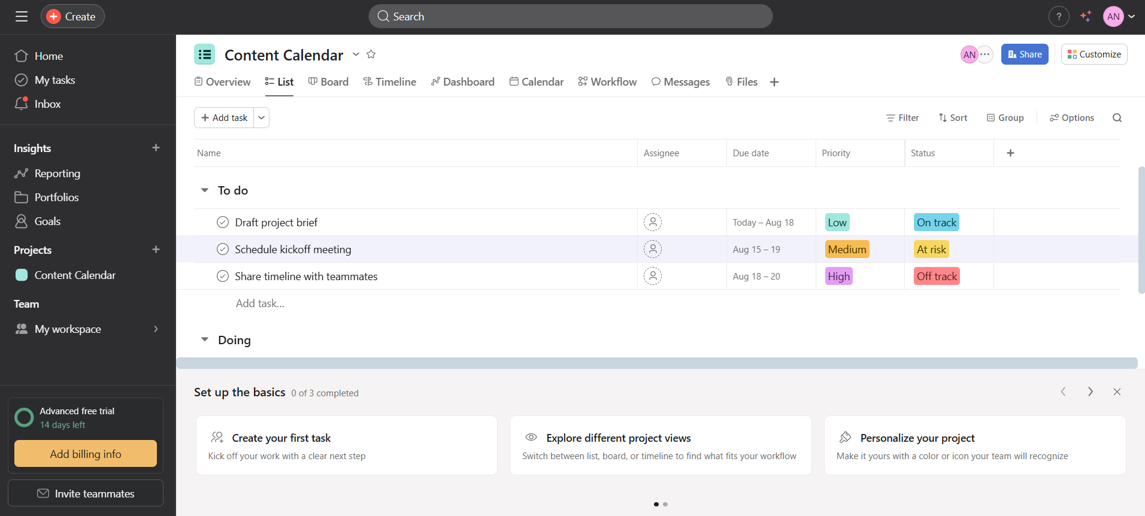Click the Share button
Screen dimensions: 1145x516
coord(1025,54)
